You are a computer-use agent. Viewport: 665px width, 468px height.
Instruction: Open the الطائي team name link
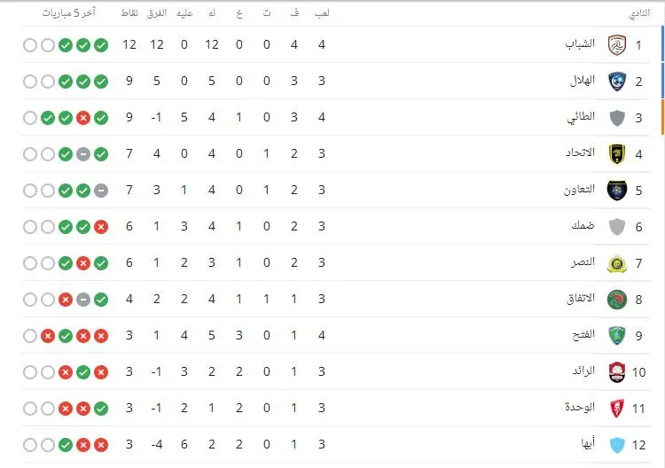[x=581, y=117]
